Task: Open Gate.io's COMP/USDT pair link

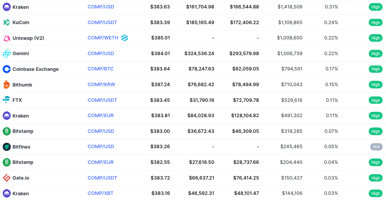Action: [102, 178]
